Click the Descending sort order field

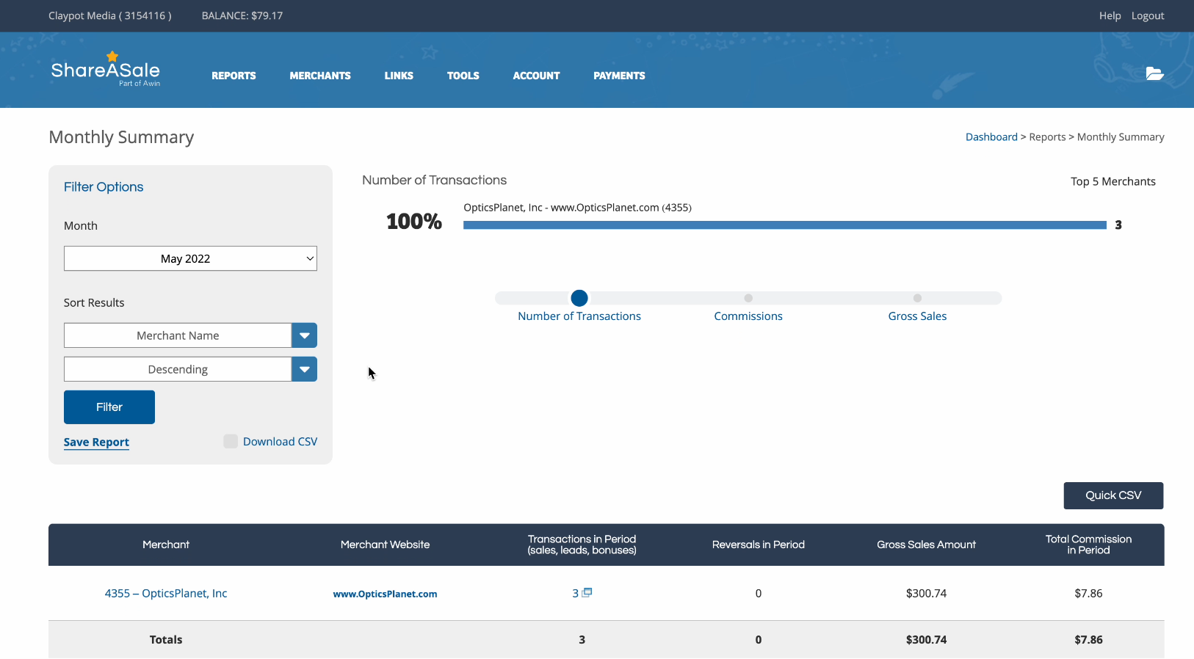tap(178, 369)
